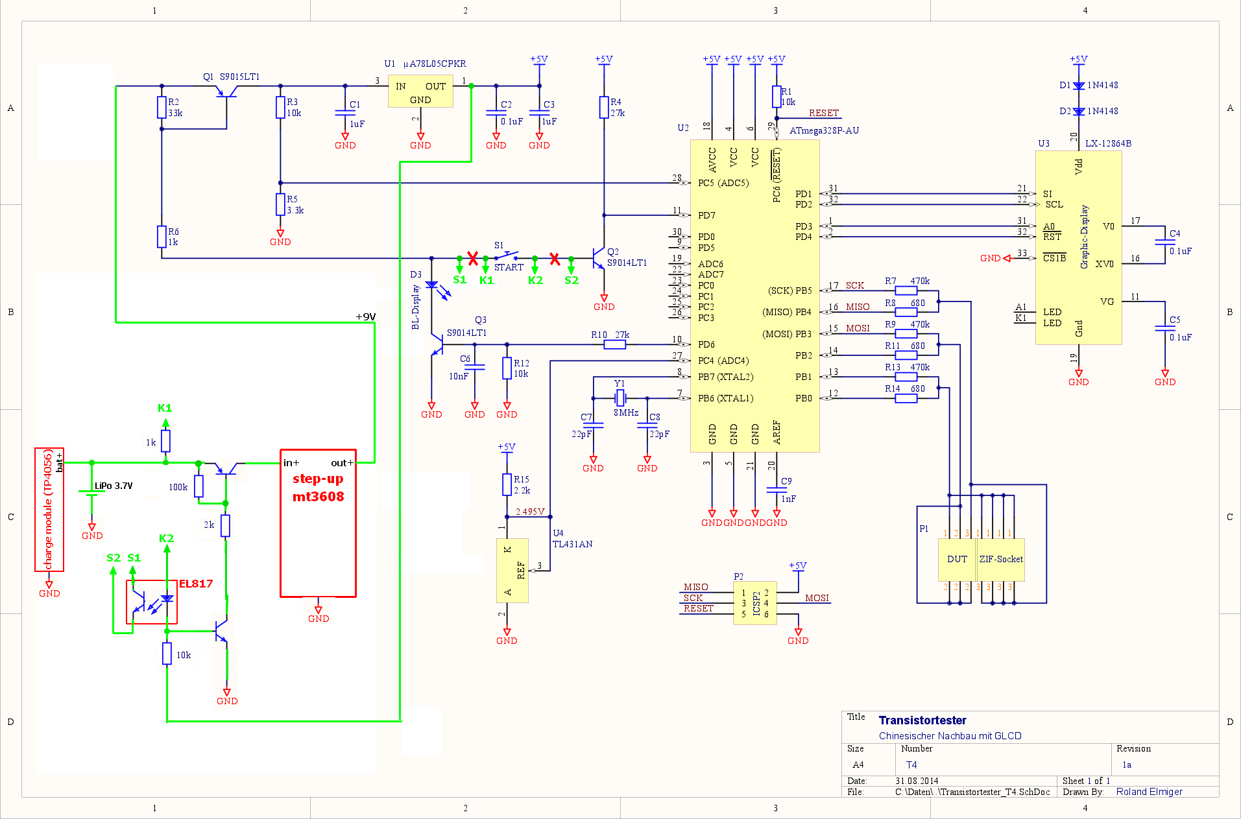
Task: Click the author name Roland Elmiger
Action: (1149, 792)
